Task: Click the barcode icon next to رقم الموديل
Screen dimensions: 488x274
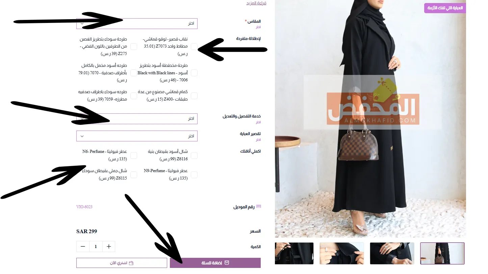Action: [259, 207]
